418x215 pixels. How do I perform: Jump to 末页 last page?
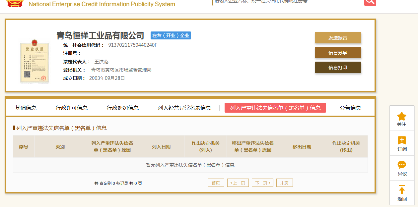click(x=285, y=183)
